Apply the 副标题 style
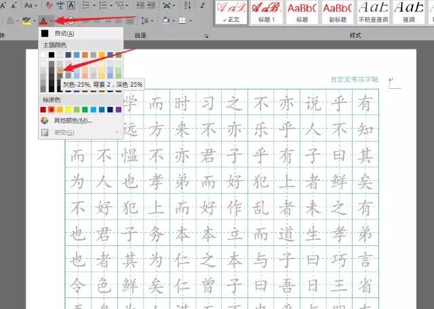Image resolution: width=434 pixels, height=309 pixels. tap(338, 12)
